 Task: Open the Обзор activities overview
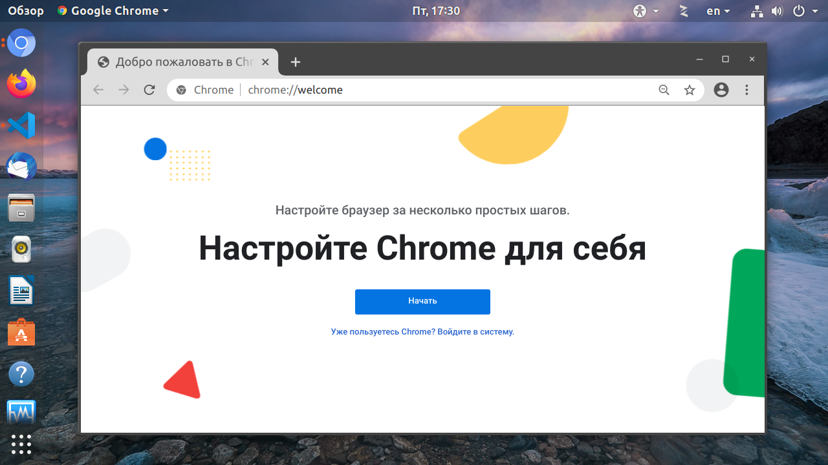tap(26, 10)
